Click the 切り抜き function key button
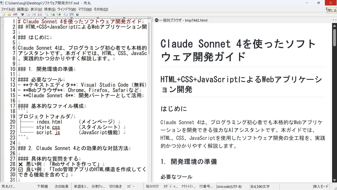The image size is (337, 190). click(x=116, y=186)
